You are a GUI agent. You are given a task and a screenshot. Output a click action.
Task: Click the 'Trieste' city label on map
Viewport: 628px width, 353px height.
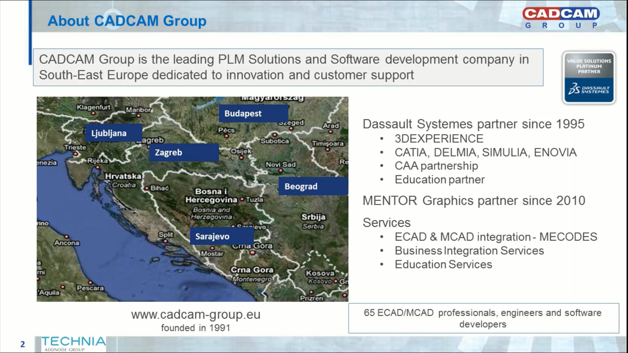[x=75, y=147]
